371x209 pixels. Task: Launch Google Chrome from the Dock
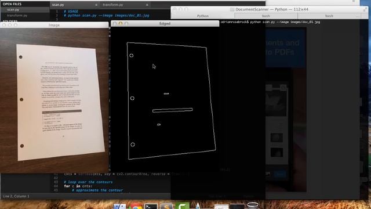135,206
